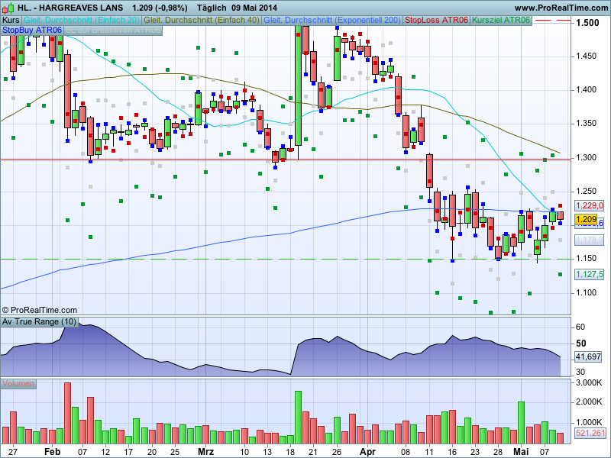The height and width of the screenshot is (458, 611).
Task: Click the 41,697 ATR value tag
Action: click(587, 356)
